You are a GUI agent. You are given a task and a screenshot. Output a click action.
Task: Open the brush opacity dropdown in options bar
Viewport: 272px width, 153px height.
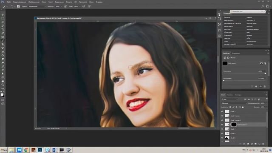[x=61, y=6]
